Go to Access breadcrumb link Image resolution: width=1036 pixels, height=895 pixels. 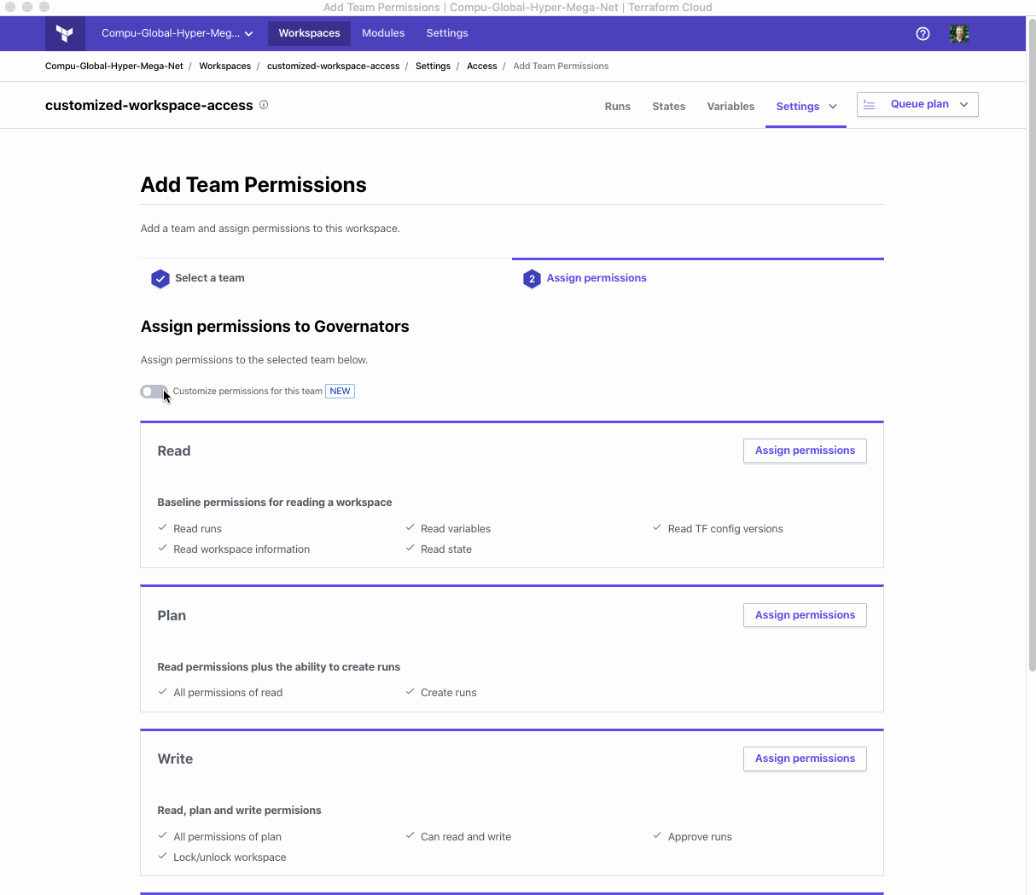point(481,67)
